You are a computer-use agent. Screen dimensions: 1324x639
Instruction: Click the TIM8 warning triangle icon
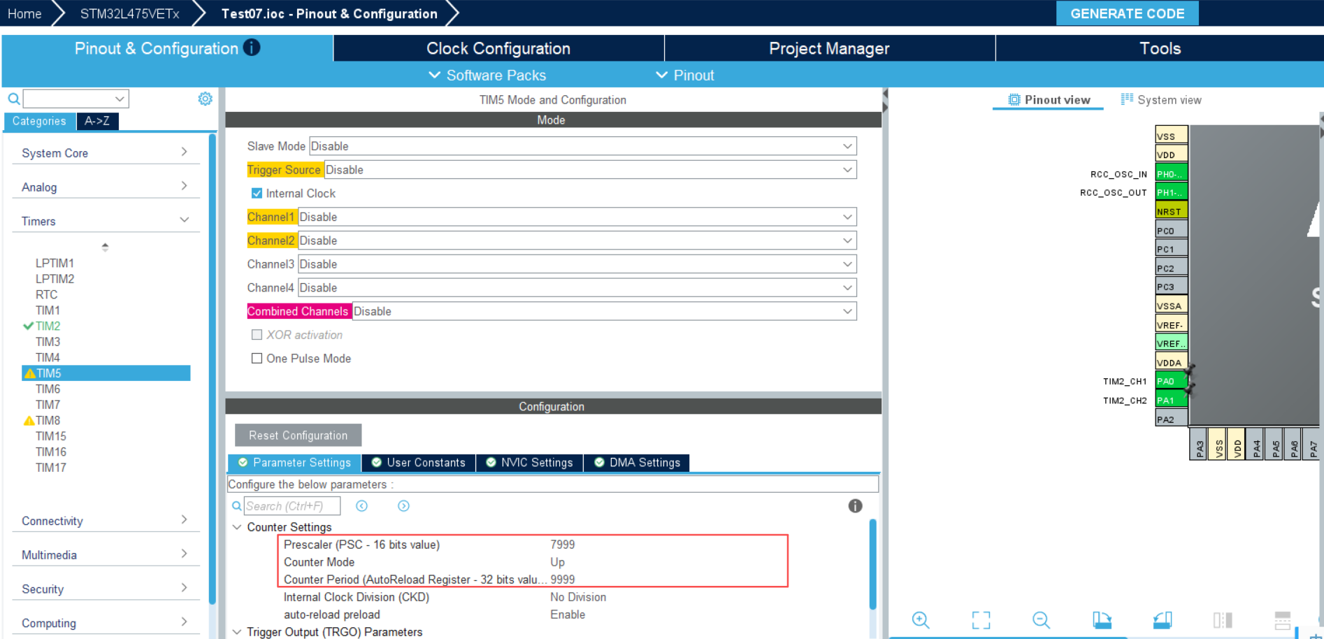29,421
